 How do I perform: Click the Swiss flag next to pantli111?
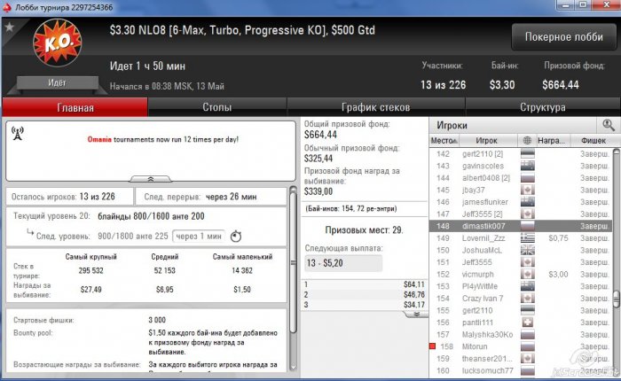click(x=527, y=323)
